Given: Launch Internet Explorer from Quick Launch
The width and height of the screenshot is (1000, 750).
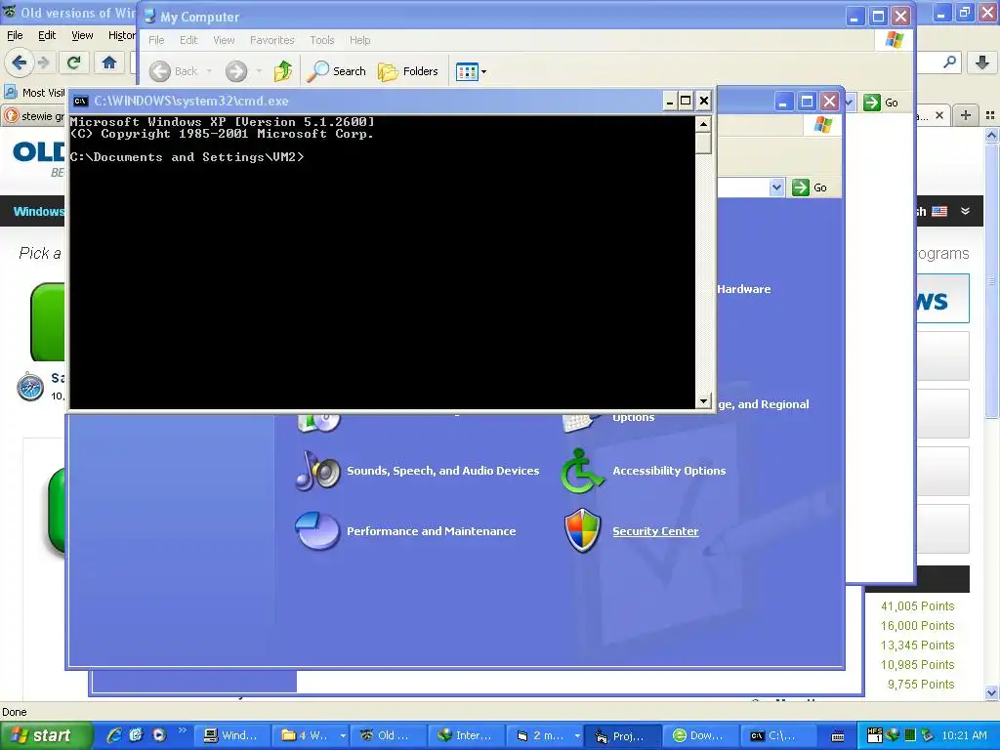Looking at the screenshot, I should point(115,735).
